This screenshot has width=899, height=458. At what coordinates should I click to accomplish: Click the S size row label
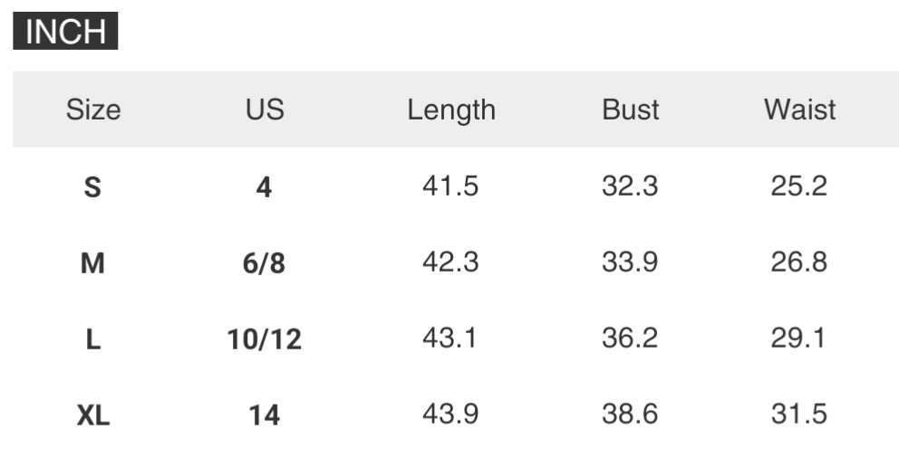point(92,187)
